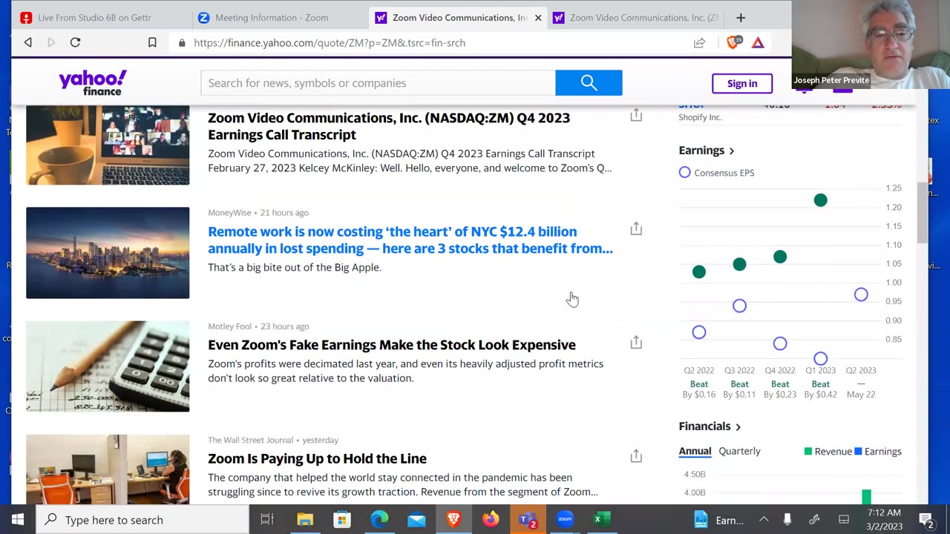Go back with the browser back arrow
Image resolution: width=950 pixels, height=534 pixels.
coord(28,42)
